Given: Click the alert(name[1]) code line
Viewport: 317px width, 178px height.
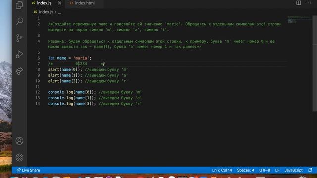Looking at the screenshot, I should (x=88, y=75).
